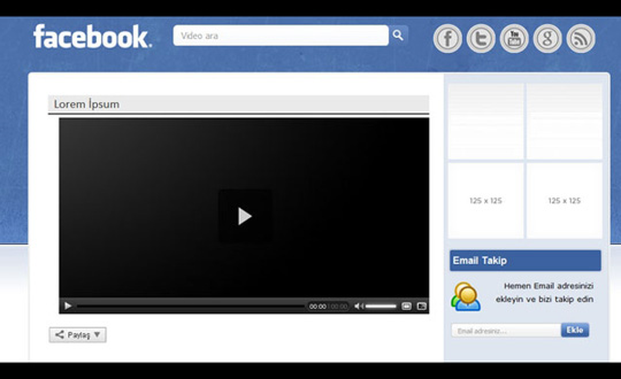The width and height of the screenshot is (621, 379).
Task: Click the small play button in the player bar
Action: (x=68, y=306)
